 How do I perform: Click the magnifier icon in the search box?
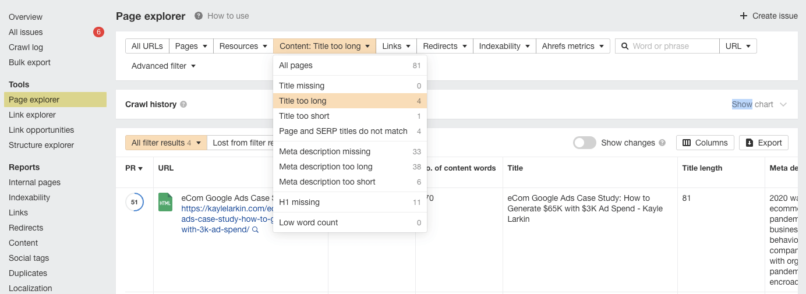[x=625, y=46]
